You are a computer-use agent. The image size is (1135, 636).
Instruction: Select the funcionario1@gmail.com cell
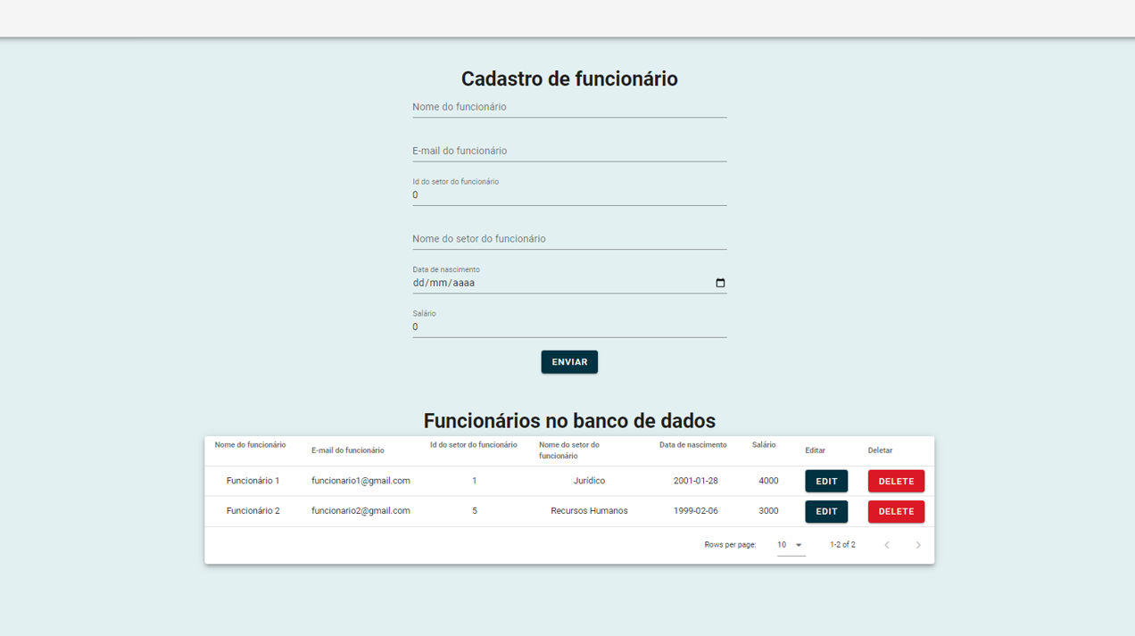(x=360, y=481)
